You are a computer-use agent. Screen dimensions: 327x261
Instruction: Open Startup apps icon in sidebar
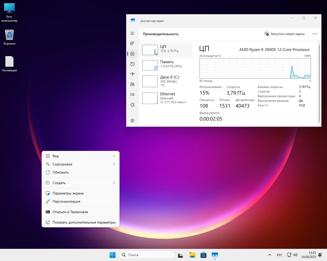click(132, 74)
